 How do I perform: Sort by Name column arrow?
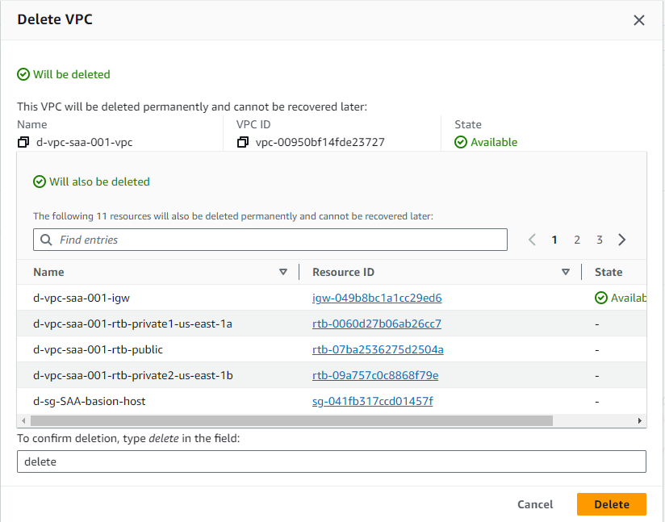(282, 272)
